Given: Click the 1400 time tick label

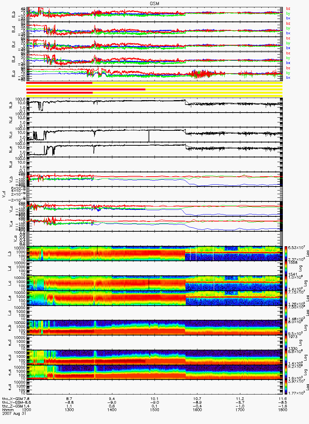Looking at the screenshot, I should tap(112, 410).
